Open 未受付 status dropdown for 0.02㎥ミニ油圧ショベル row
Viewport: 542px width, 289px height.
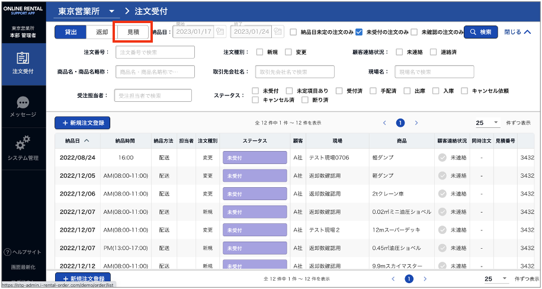(x=255, y=212)
